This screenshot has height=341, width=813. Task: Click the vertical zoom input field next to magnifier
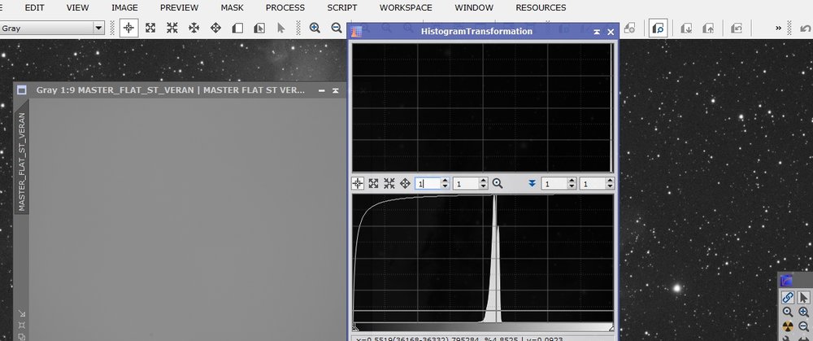466,183
